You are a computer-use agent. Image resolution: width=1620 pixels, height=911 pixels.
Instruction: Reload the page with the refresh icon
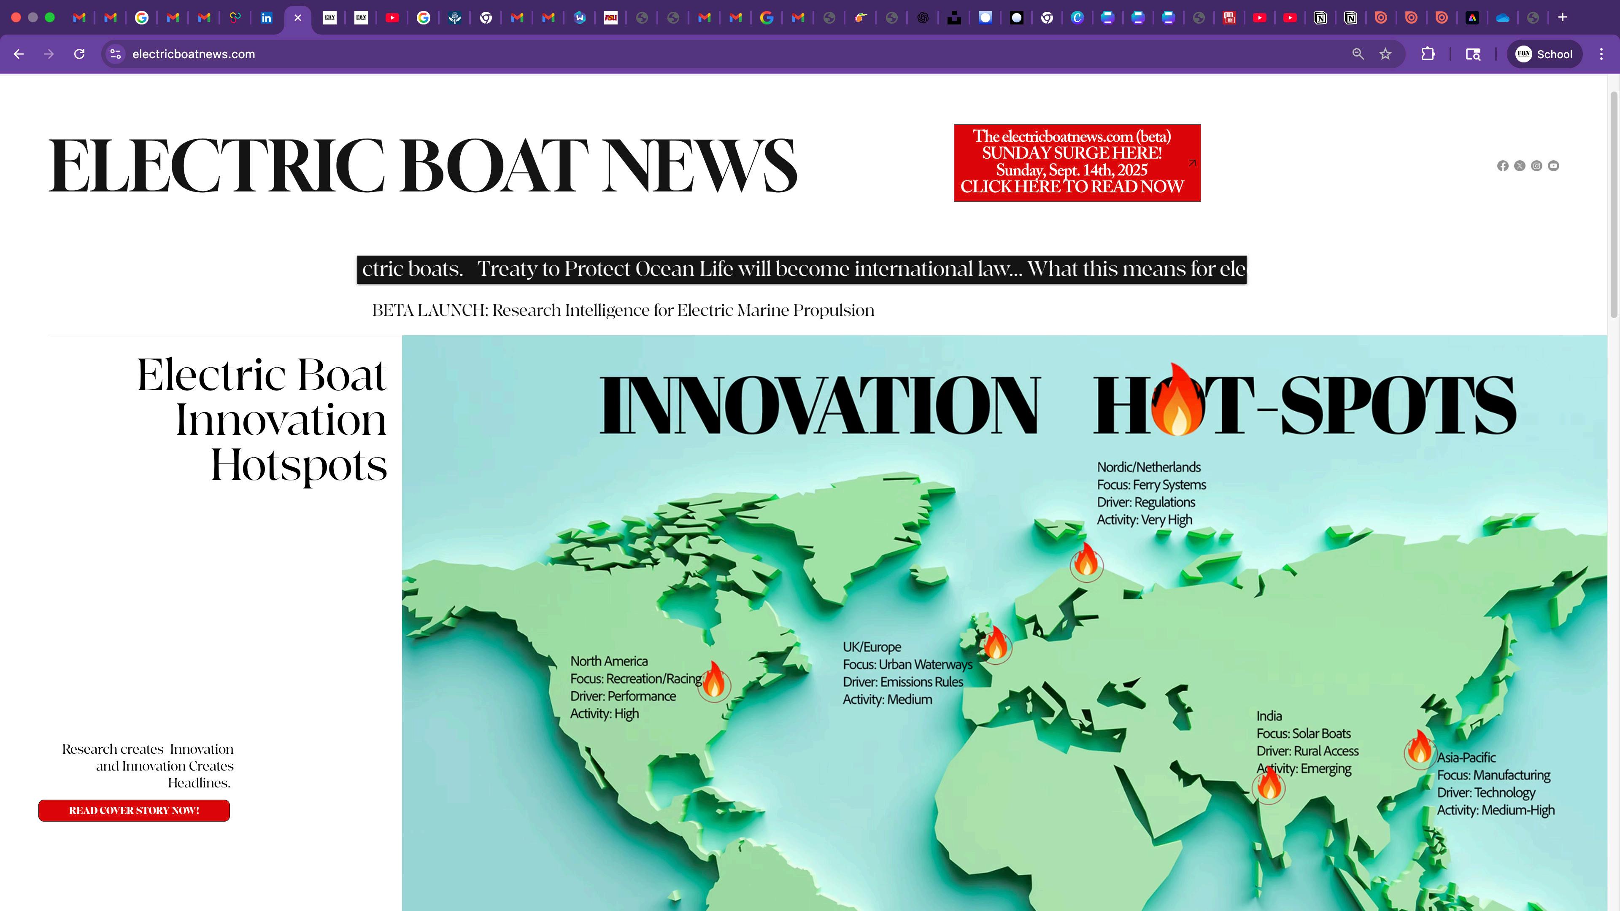pyautogui.click(x=79, y=54)
